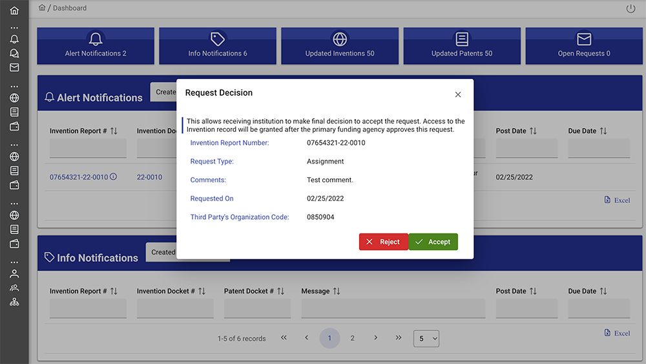Open the Open Requests 0 tile
The height and width of the screenshot is (364, 646).
click(x=584, y=45)
